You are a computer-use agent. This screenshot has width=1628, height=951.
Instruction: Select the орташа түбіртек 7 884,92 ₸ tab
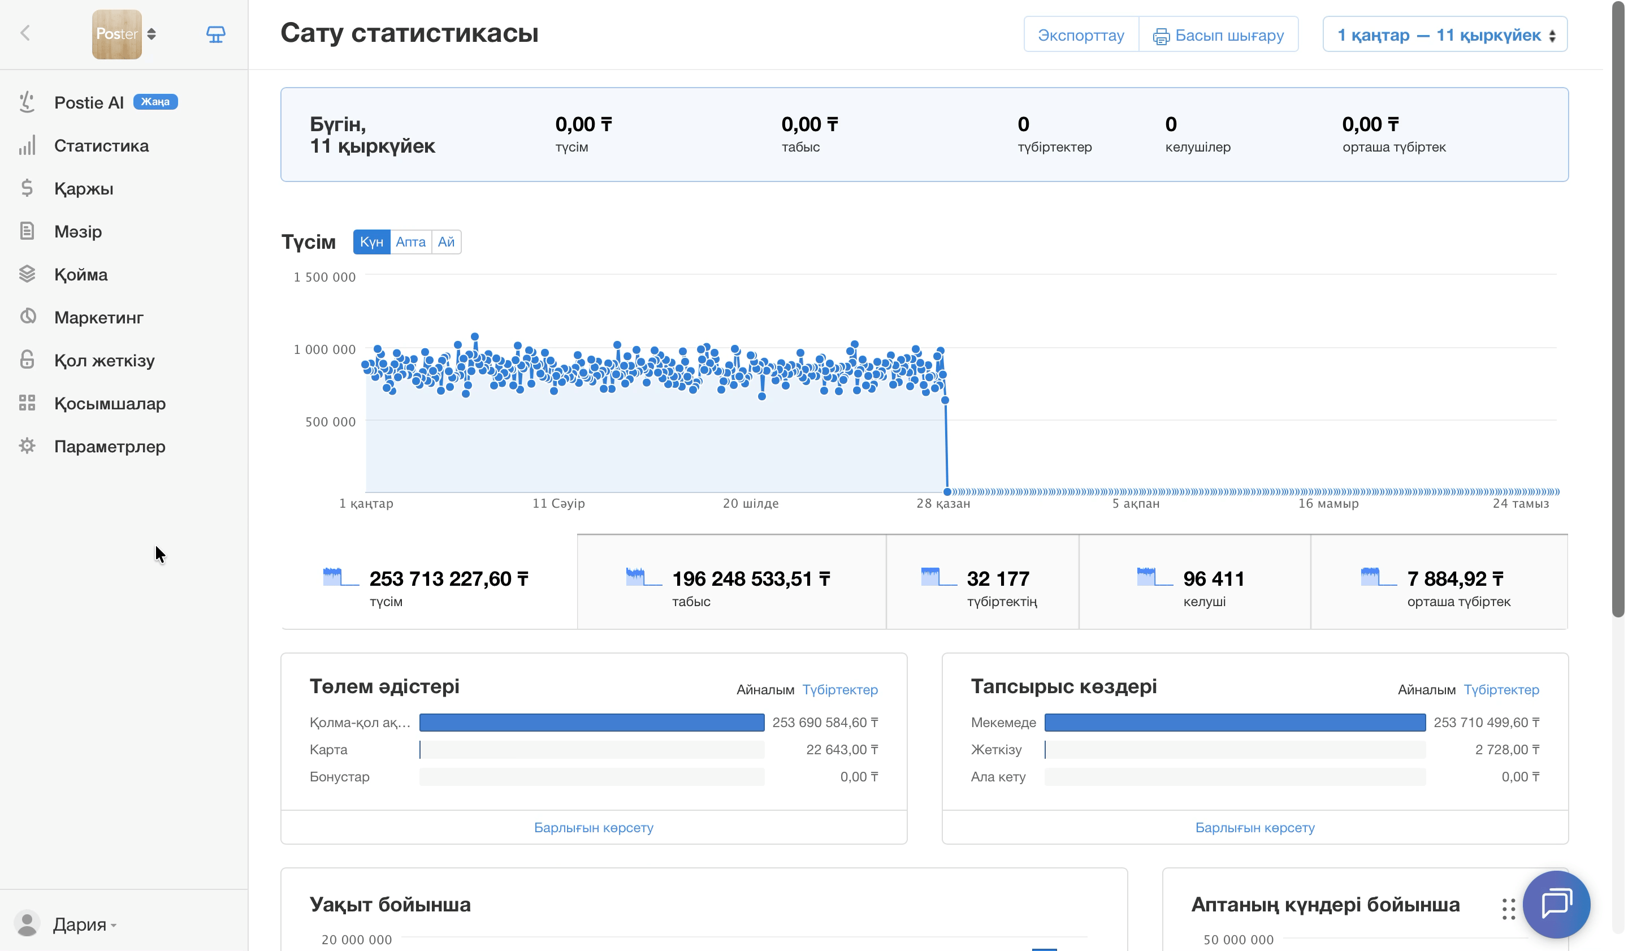coord(1440,582)
